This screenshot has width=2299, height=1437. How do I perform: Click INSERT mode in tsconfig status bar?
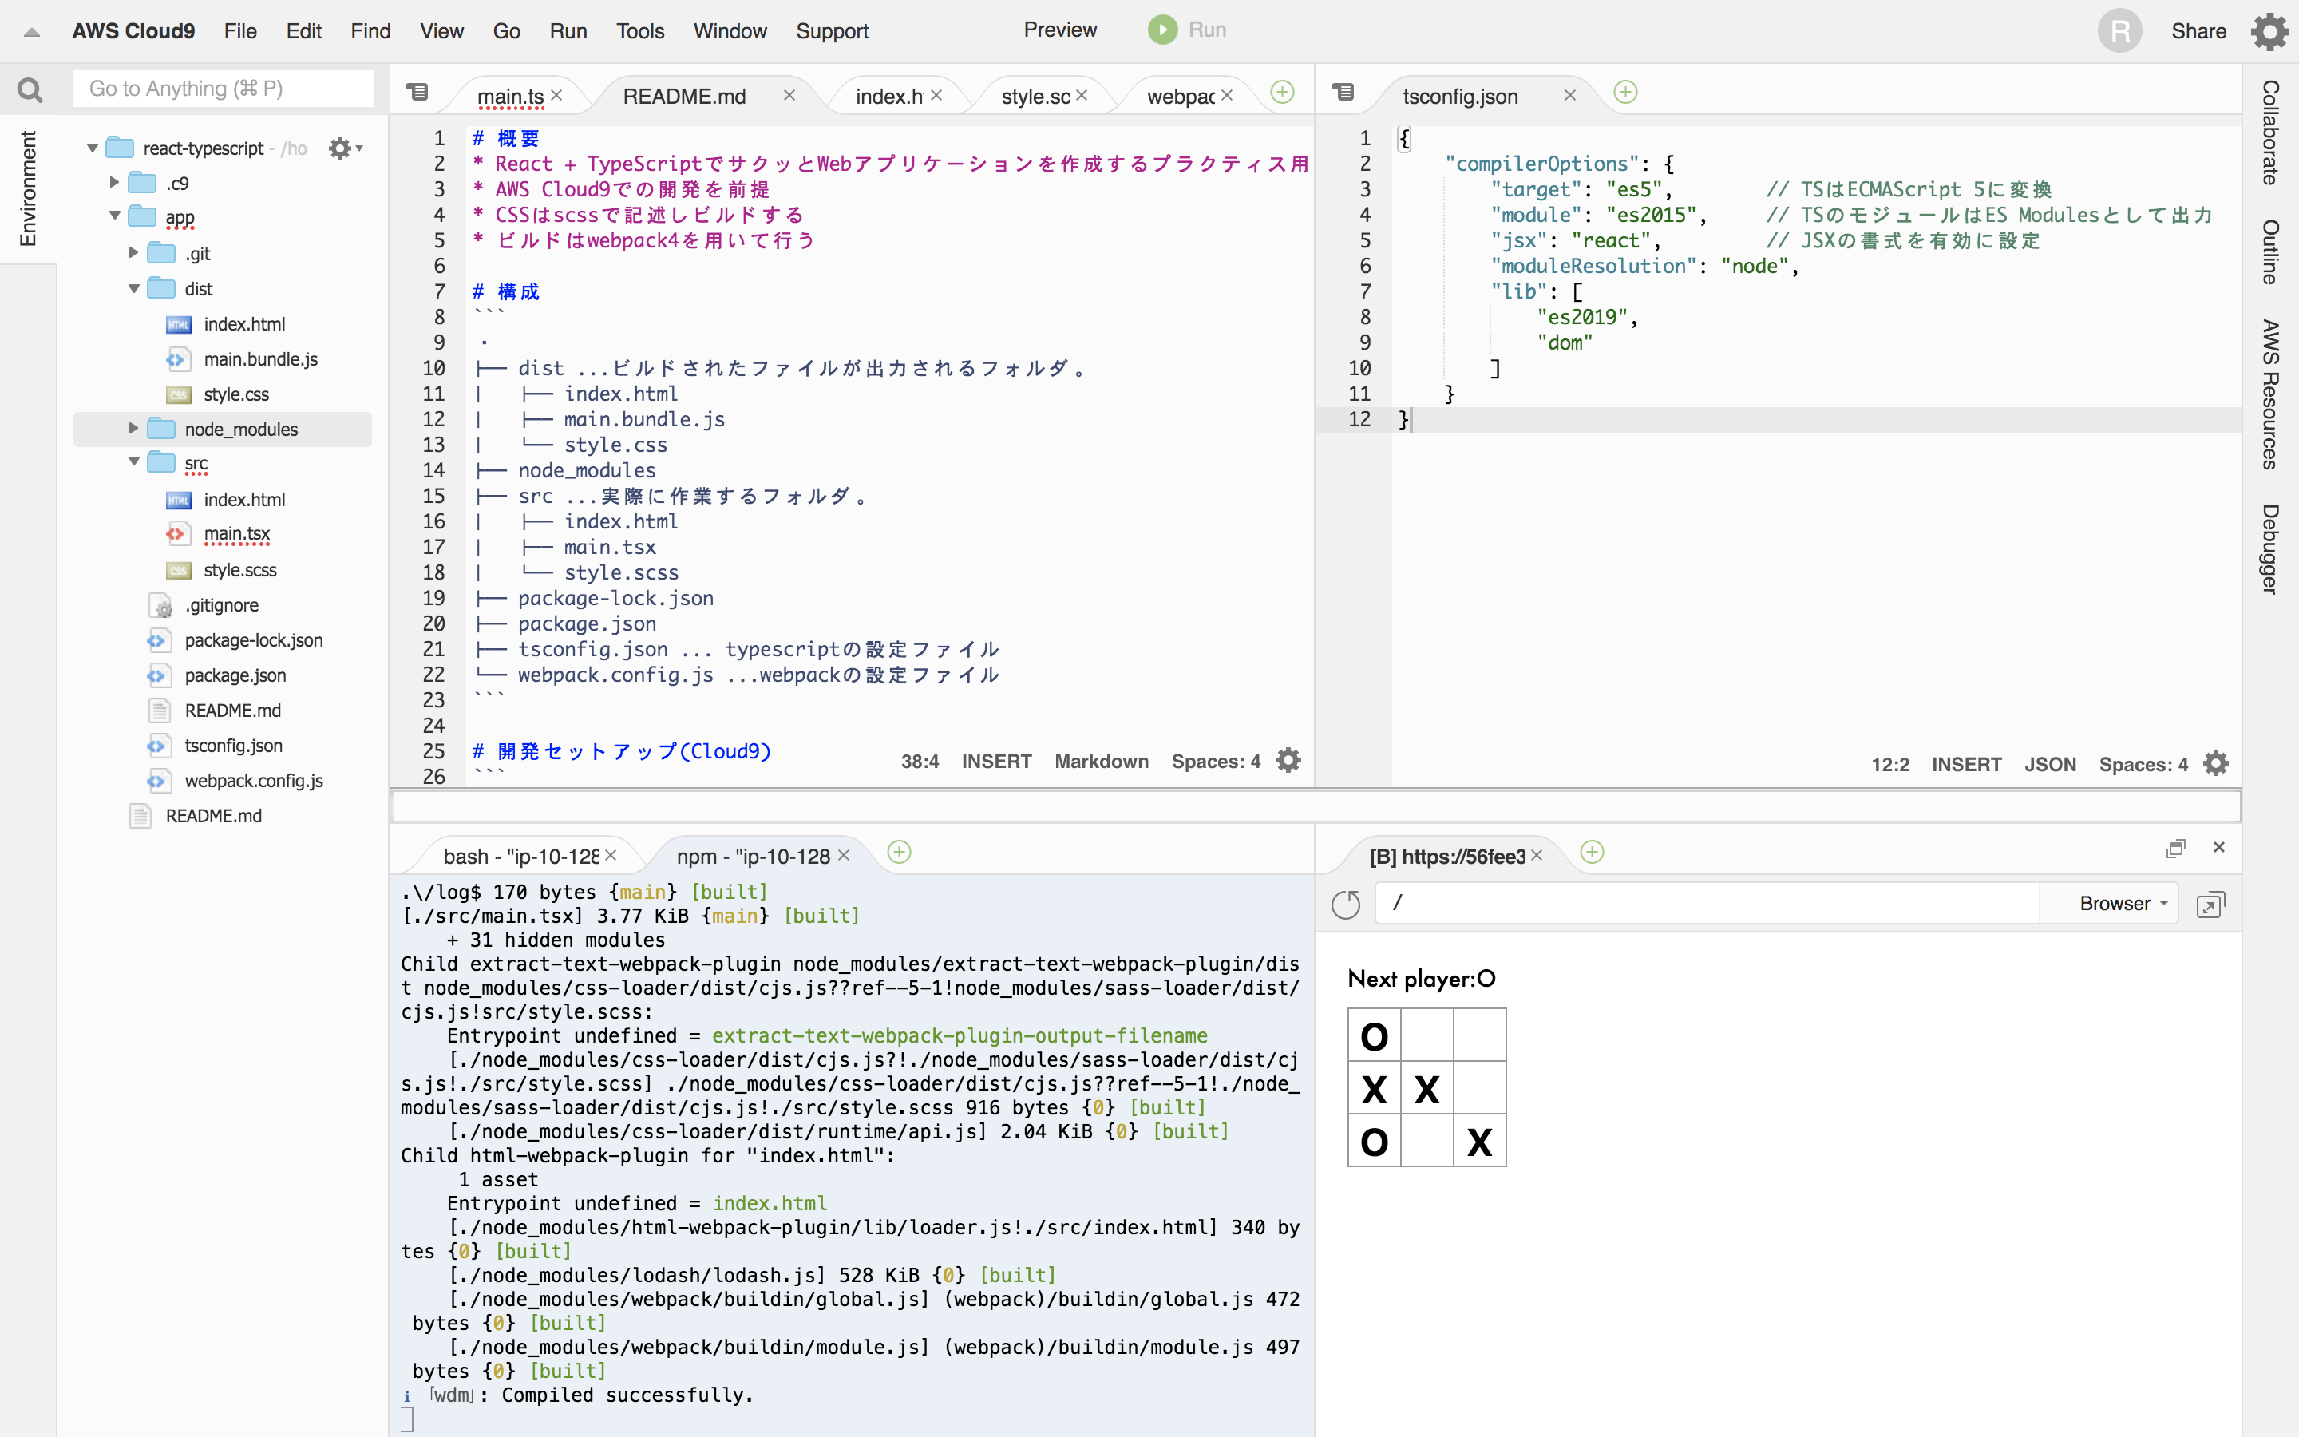1966,764
